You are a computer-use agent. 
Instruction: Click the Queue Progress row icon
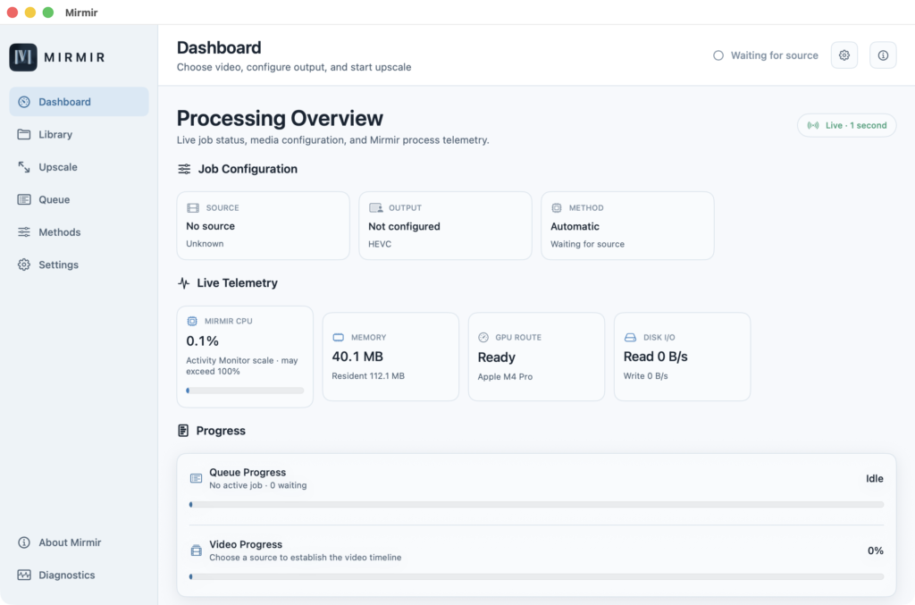point(196,478)
